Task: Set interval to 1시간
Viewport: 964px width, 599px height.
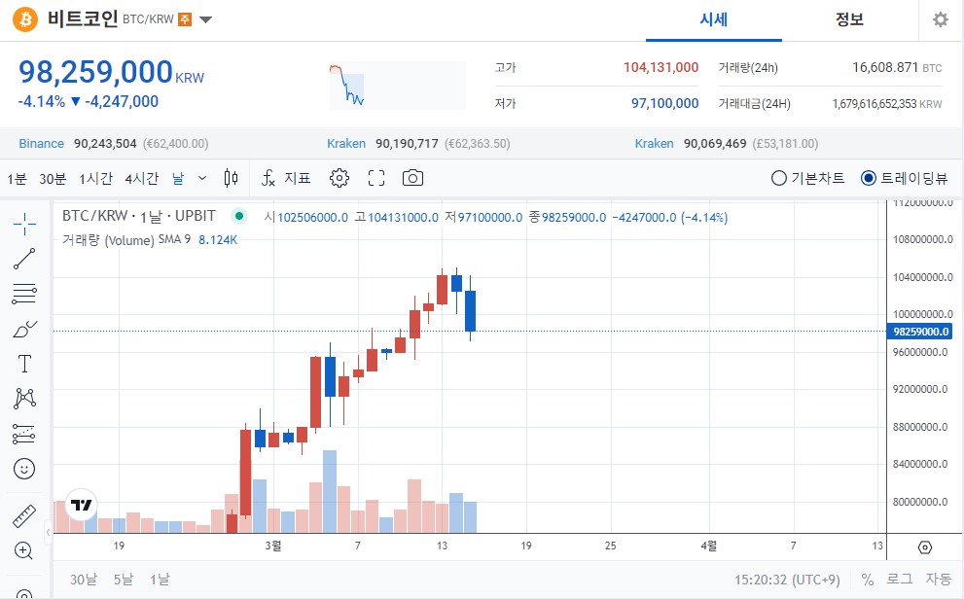Action: point(96,178)
